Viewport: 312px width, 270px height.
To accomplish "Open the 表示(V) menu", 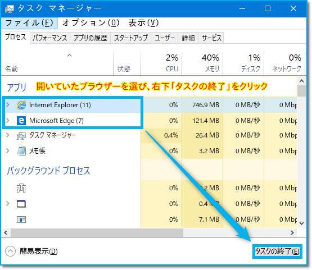I will [x=143, y=23].
